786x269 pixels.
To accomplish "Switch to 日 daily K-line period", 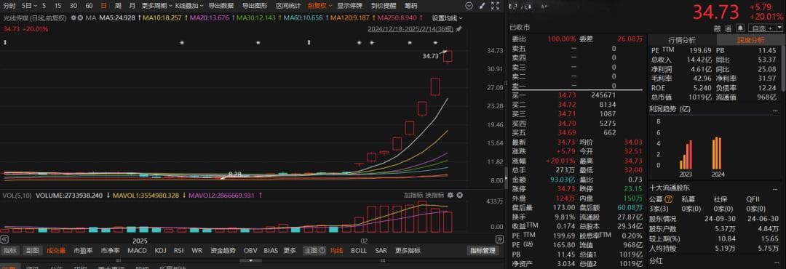I will [103, 6].
